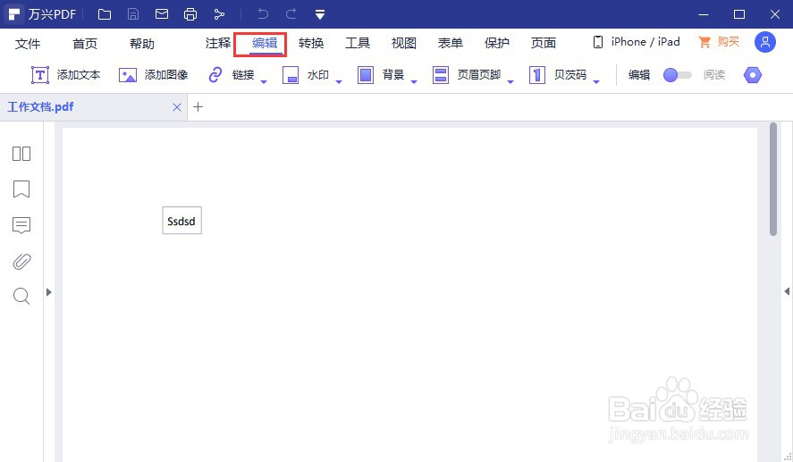Switch to the 表单 tab
The width and height of the screenshot is (793, 462).
coord(451,44)
